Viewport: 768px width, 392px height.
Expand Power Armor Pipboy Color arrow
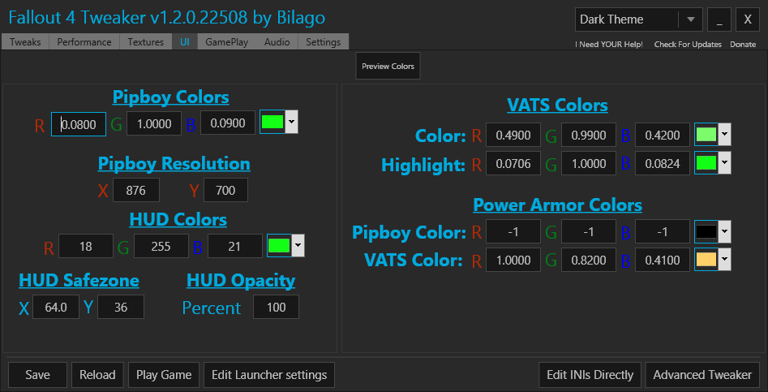[x=724, y=231]
